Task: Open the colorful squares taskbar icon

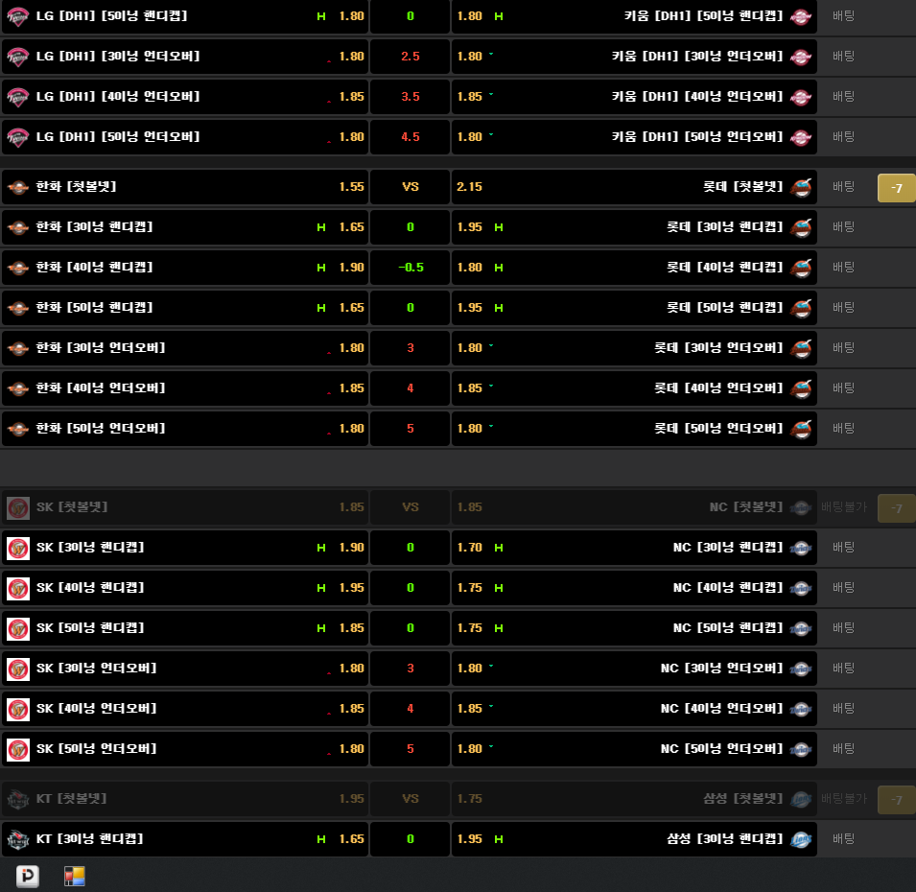Action: [75, 876]
